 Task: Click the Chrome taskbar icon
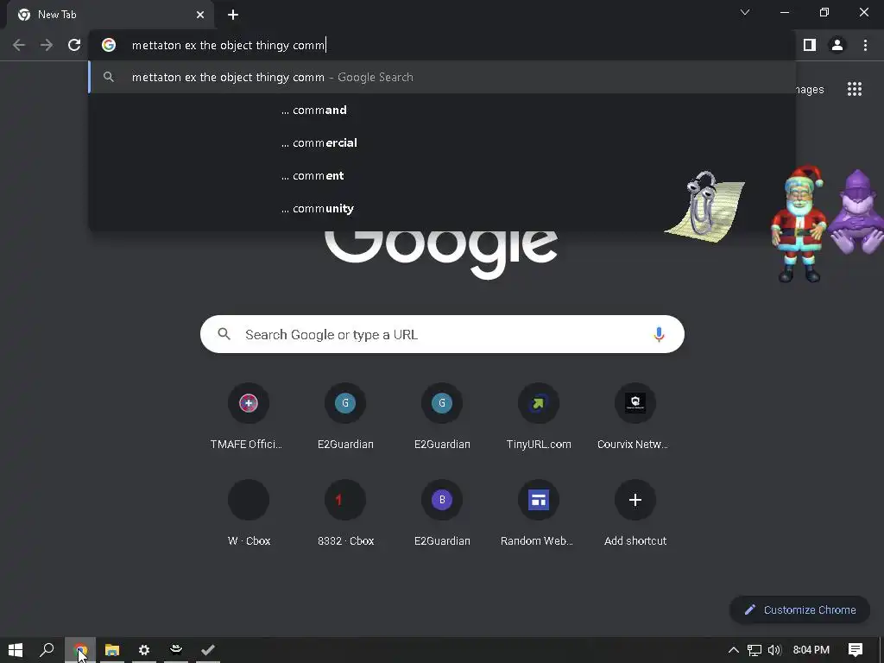pyautogui.click(x=80, y=650)
